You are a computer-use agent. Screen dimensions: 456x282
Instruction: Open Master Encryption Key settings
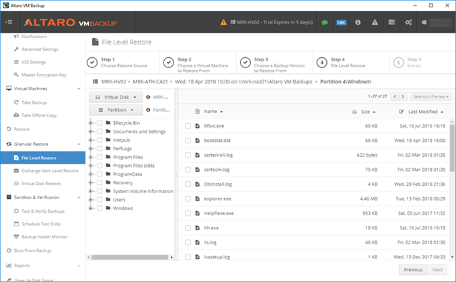click(x=43, y=75)
